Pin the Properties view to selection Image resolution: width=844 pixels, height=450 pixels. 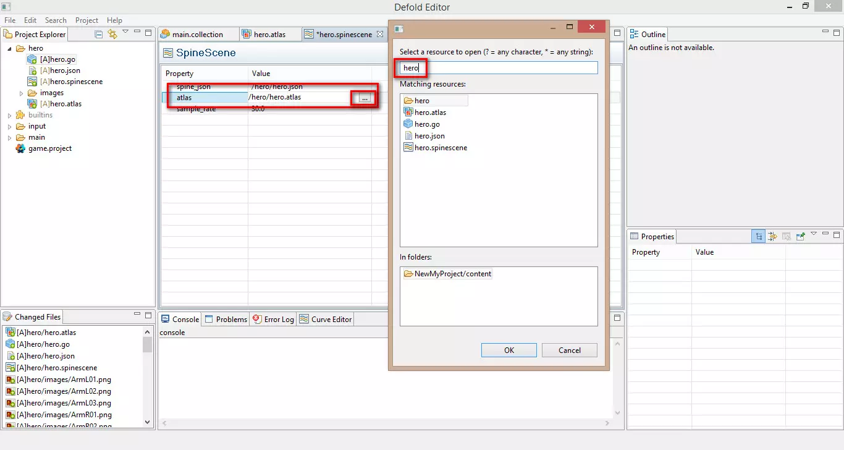pos(800,236)
